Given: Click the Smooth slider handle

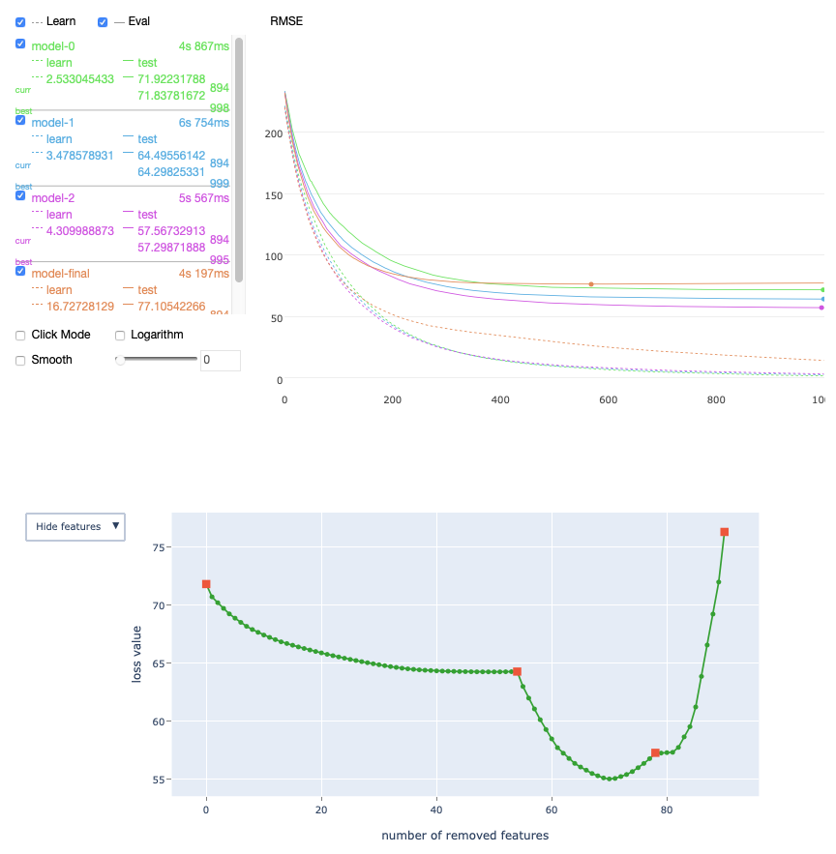Looking at the screenshot, I should (x=120, y=360).
